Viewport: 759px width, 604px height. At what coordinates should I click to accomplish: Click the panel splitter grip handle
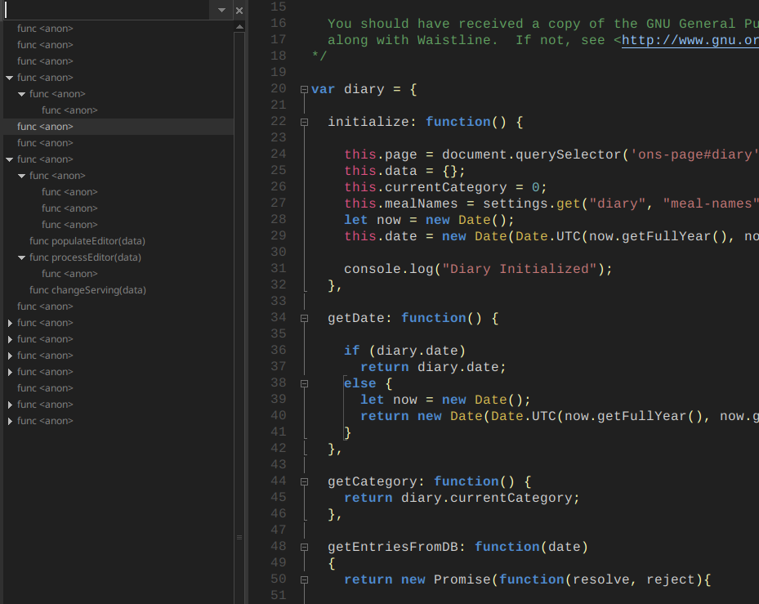(239, 537)
